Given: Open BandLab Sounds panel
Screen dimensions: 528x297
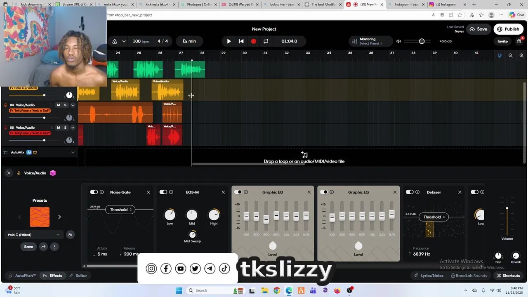Looking at the screenshot, I should (469, 276).
